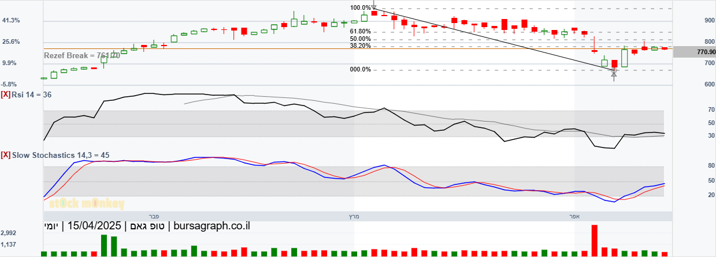This screenshot has width=716, height=257.
Task: Click the tallest red volume bar in April
Action: coord(594,240)
